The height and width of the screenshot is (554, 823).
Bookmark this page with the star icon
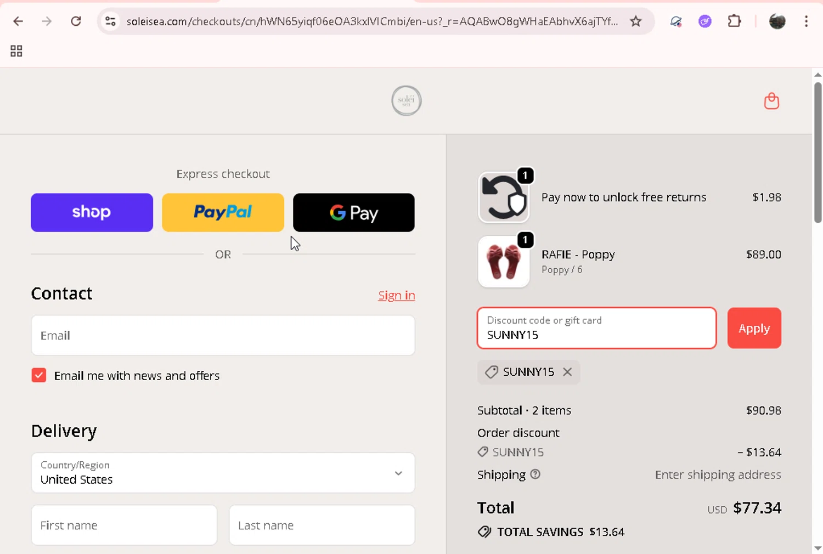(x=635, y=21)
